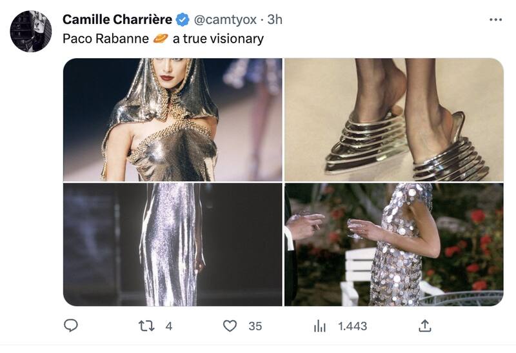Open the silver disc dress garden photo
Screen dimensions: 516x353
(393, 245)
